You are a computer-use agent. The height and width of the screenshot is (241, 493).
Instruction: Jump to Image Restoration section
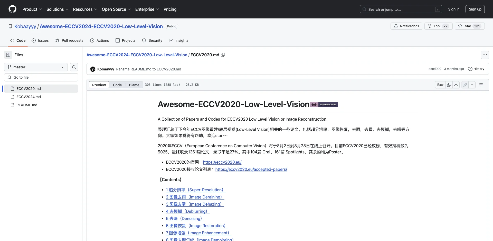[197, 226]
